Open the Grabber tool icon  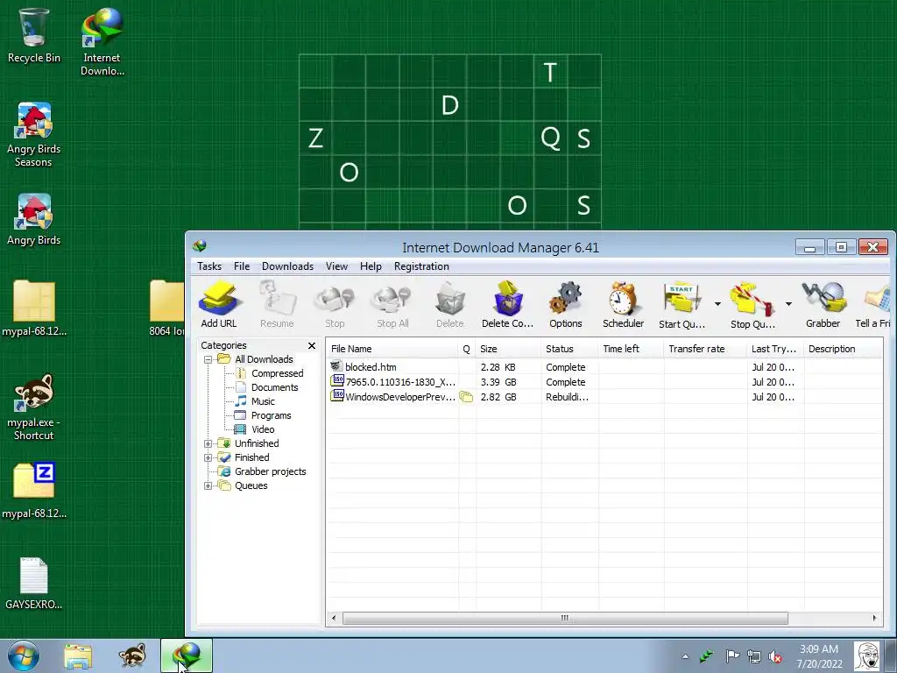(823, 304)
